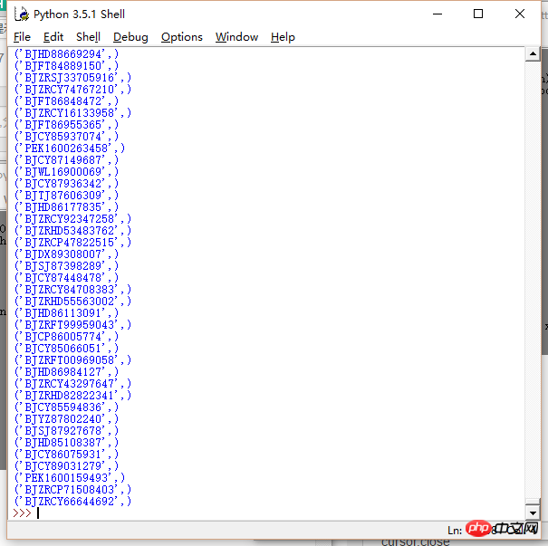
Task: Click output line BJZRHD53483762
Action: 72,231
